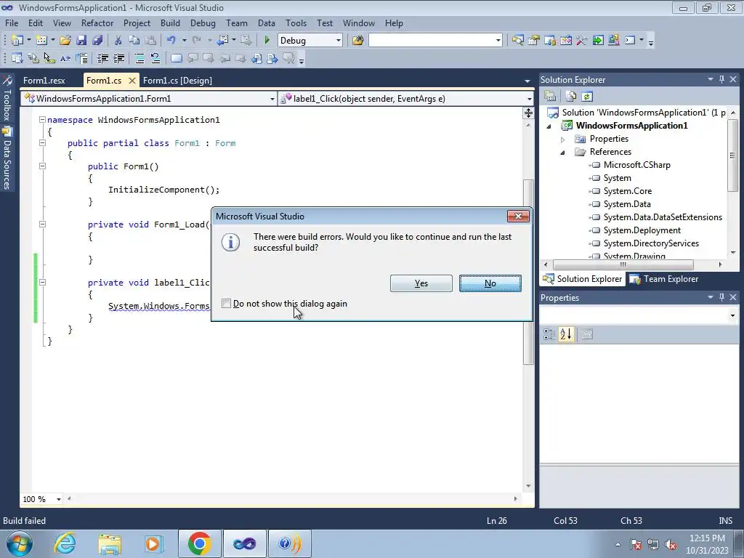Switch to Team Explorer tab
744x558 pixels.
(664, 279)
